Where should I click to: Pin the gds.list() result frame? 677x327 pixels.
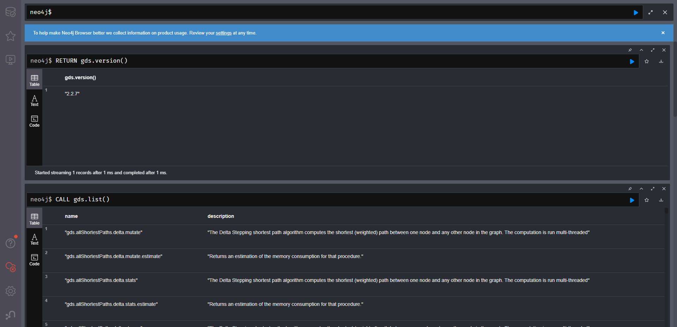630,189
